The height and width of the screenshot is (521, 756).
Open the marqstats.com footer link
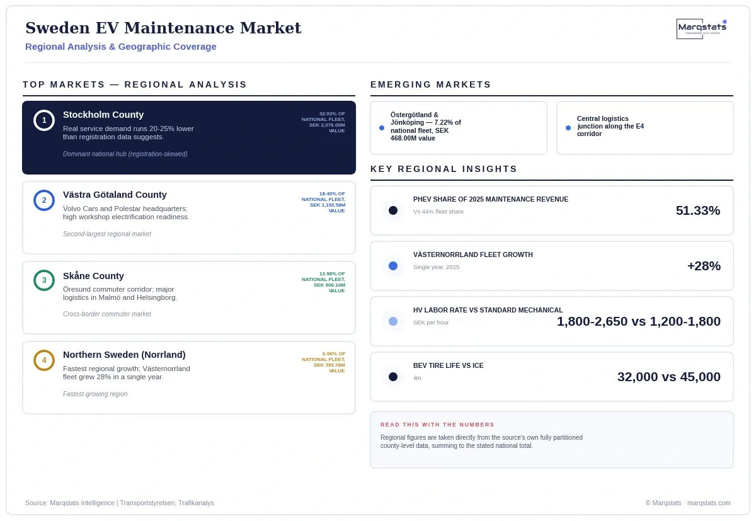point(709,503)
